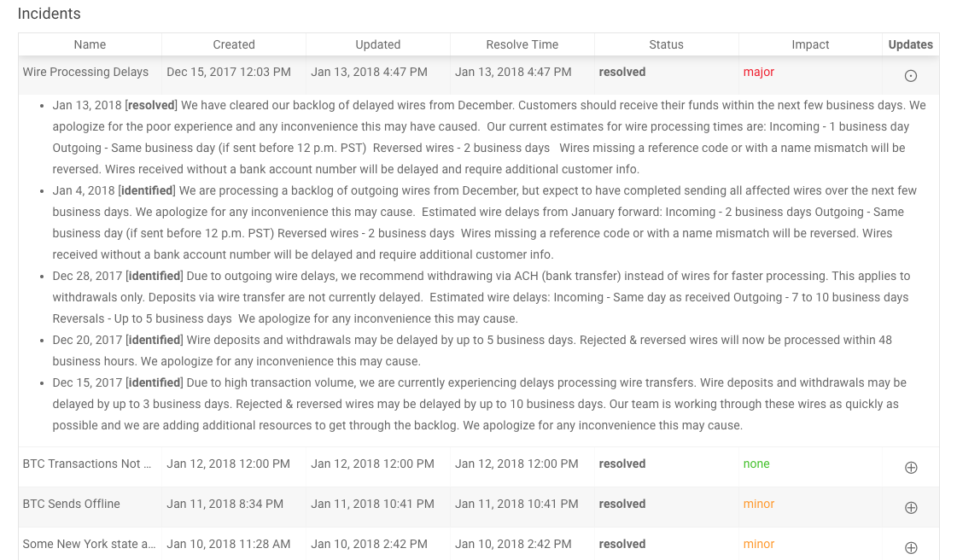Click the Jan 11, 2018 8:34 PM created date
The image size is (957, 560).
tap(225, 504)
